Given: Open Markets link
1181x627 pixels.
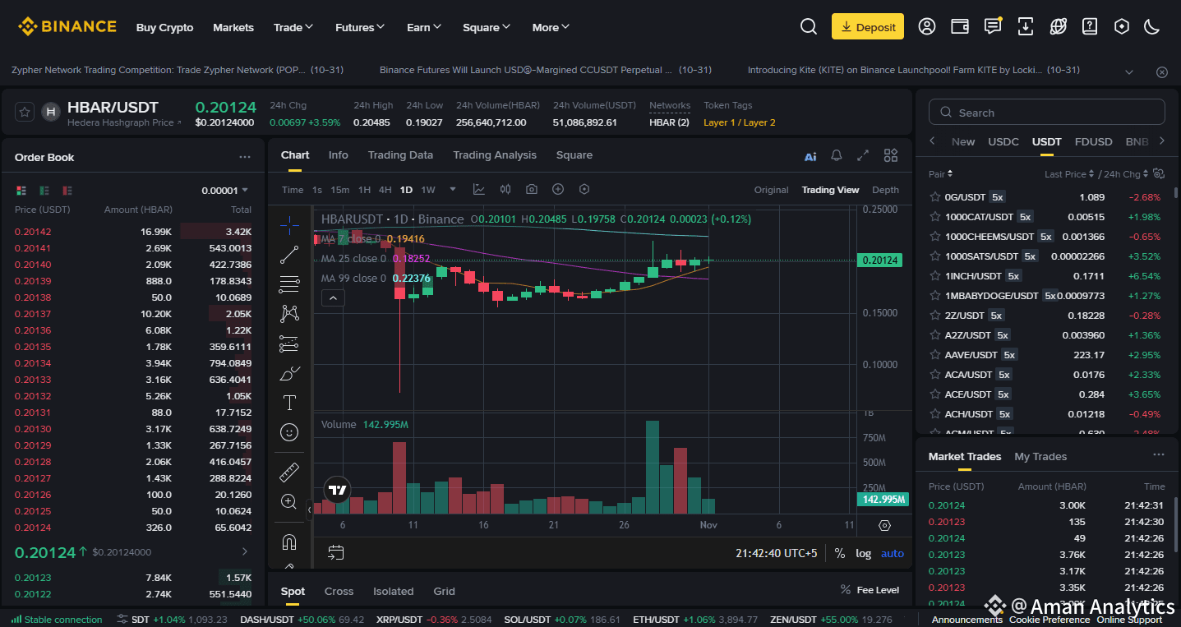Looking at the screenshot, I should coord(233,27).
